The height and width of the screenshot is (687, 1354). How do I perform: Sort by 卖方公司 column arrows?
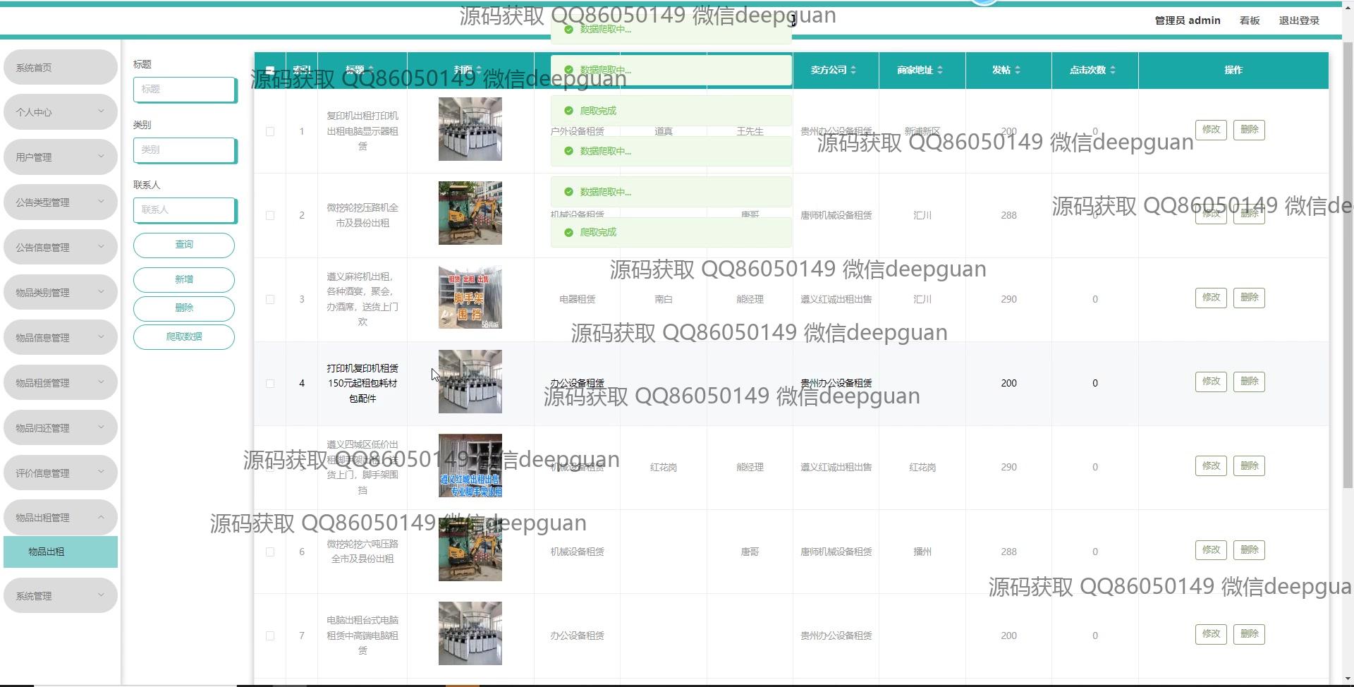(853, 70)
